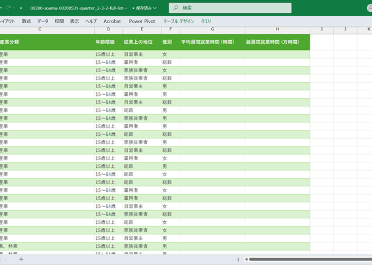The width and height of the screenshot is (372, 265).
Task: Select 自営業主 cell in 15歳以上 男 row
Action: [142, 238]
